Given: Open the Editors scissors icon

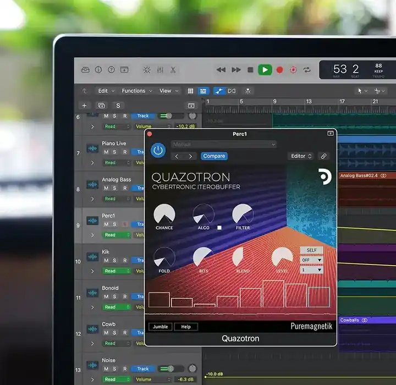Looking at the screenshot, I should pos(173,70).
